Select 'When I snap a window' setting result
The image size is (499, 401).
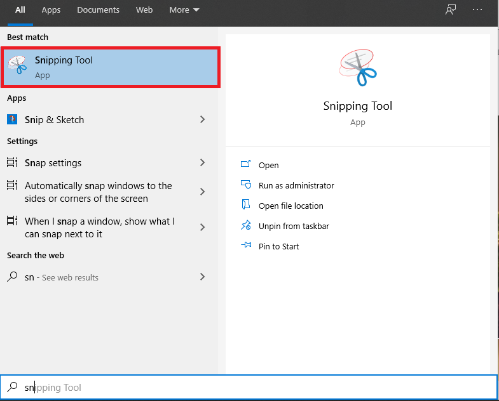pyautogui.click(x=100, y=228)
